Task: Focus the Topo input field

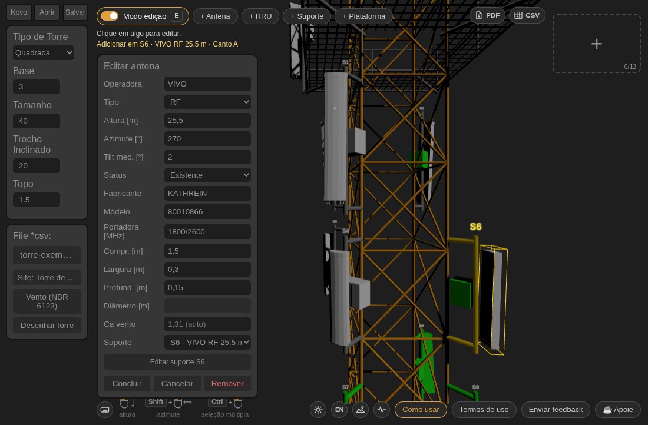Action: pos(37,200)
